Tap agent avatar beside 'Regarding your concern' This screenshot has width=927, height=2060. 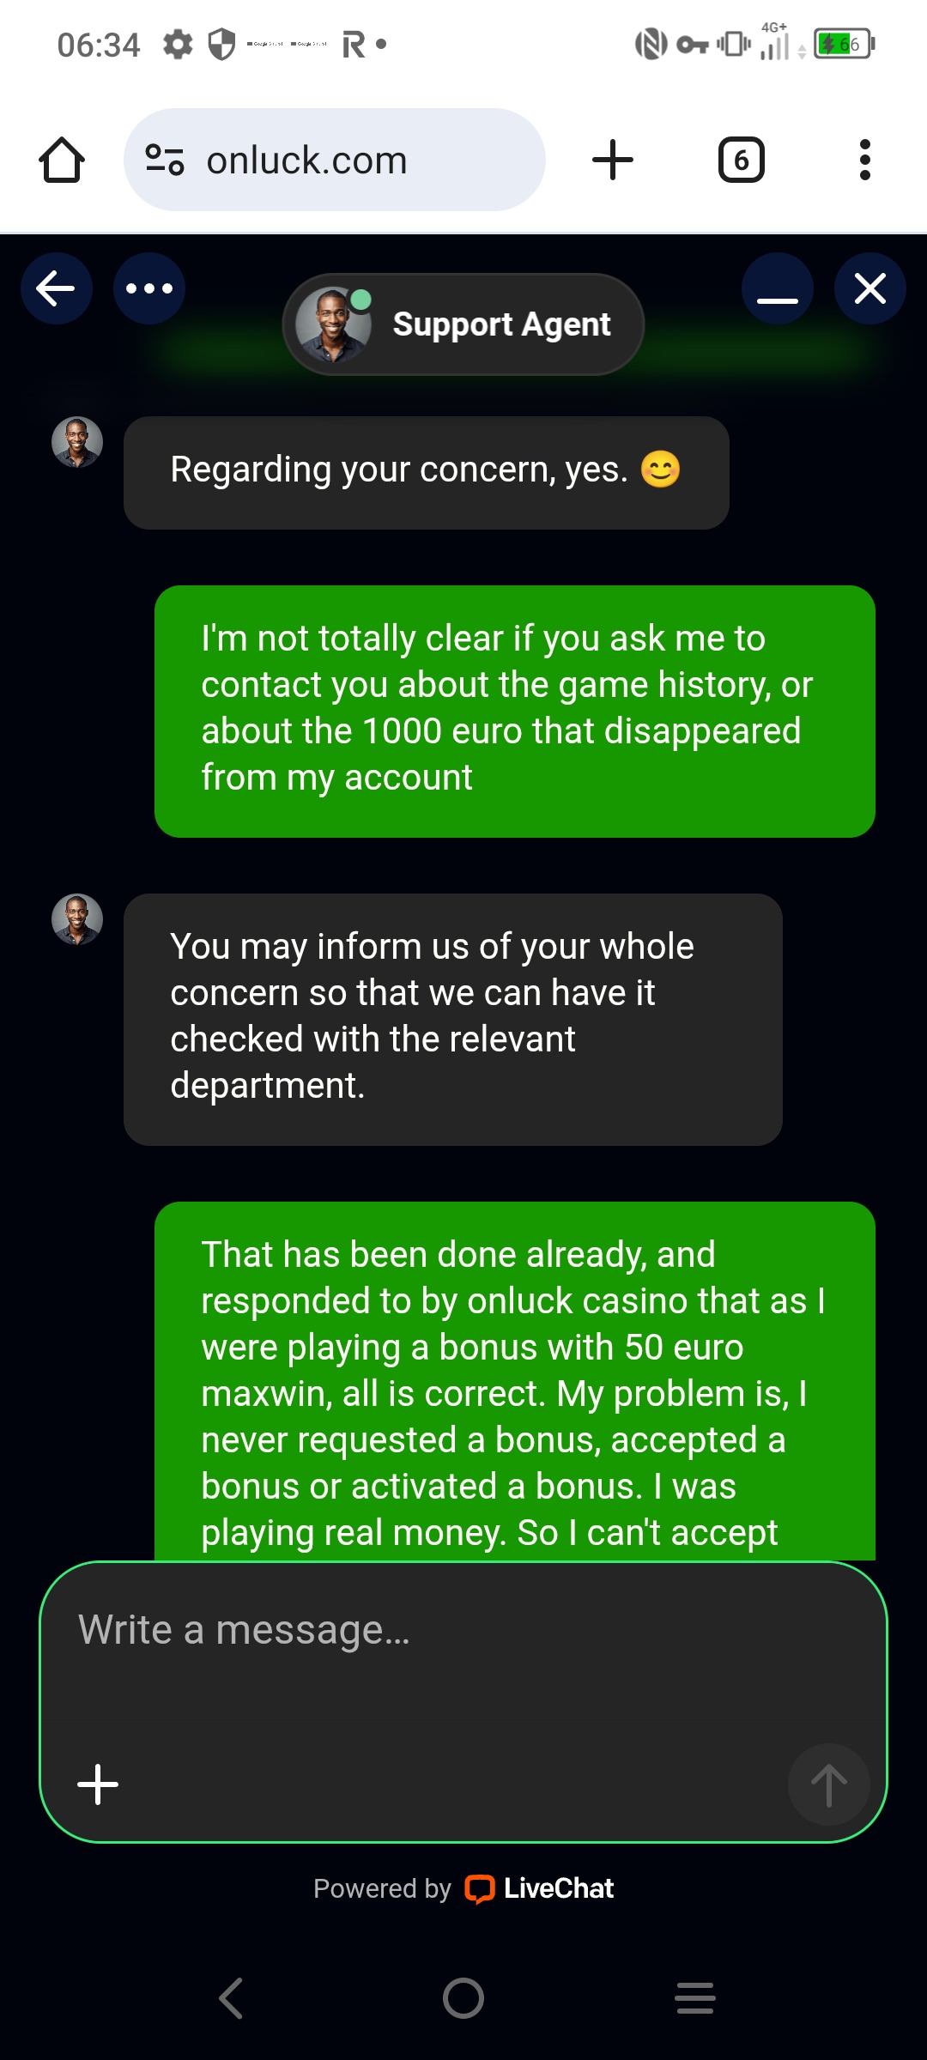click(x=77, y=443)
